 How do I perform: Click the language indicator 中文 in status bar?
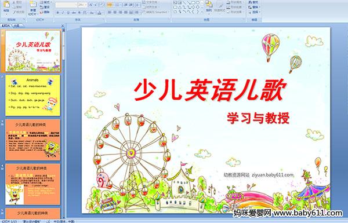pyautogui.click(x=64, y=221)
